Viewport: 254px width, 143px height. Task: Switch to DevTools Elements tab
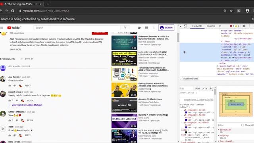click(197, 26)
